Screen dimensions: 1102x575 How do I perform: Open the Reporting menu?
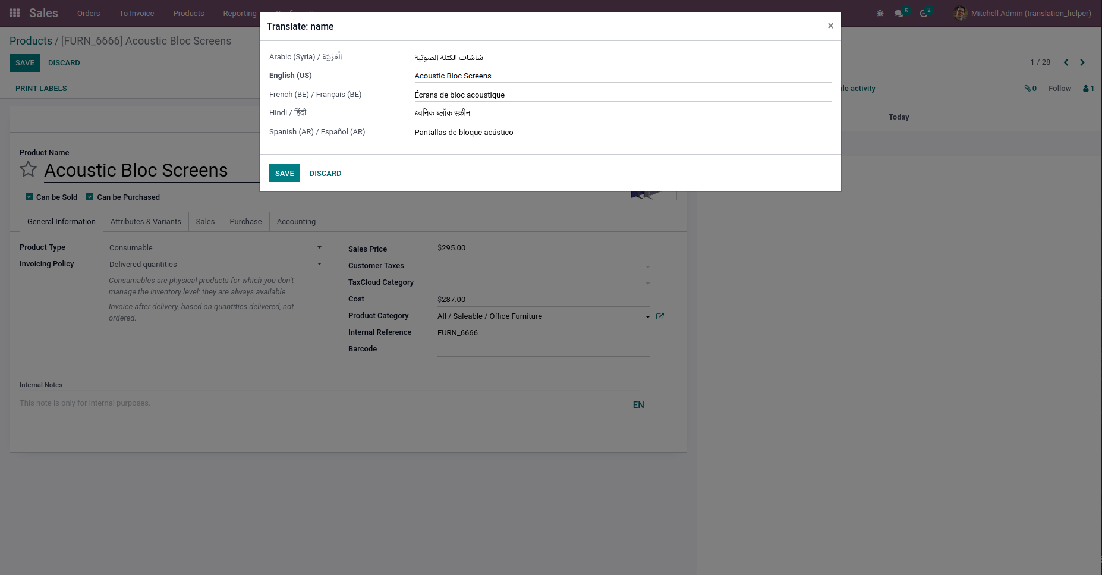tap(240, 13)
